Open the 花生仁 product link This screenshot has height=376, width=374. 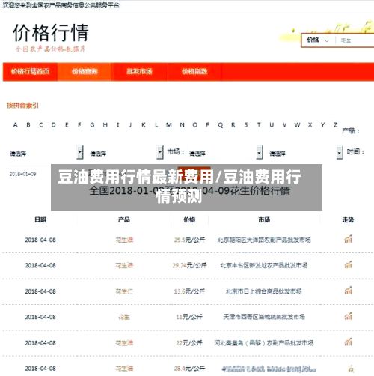tap(124, 291)
